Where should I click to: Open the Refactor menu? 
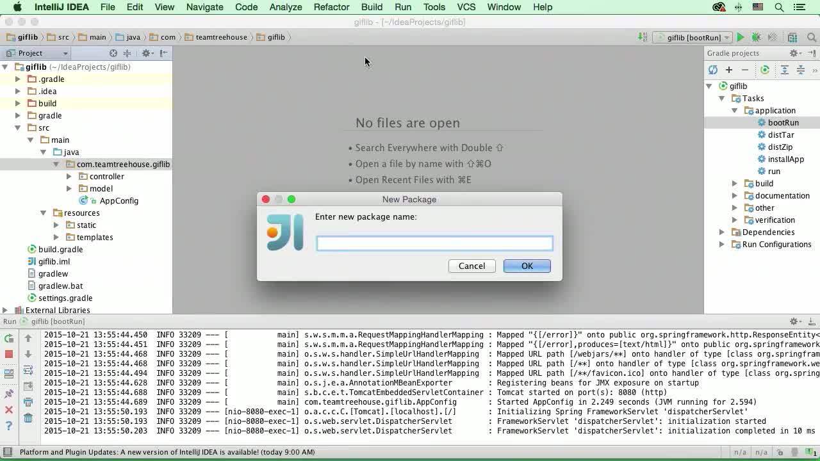click(331, 7)
